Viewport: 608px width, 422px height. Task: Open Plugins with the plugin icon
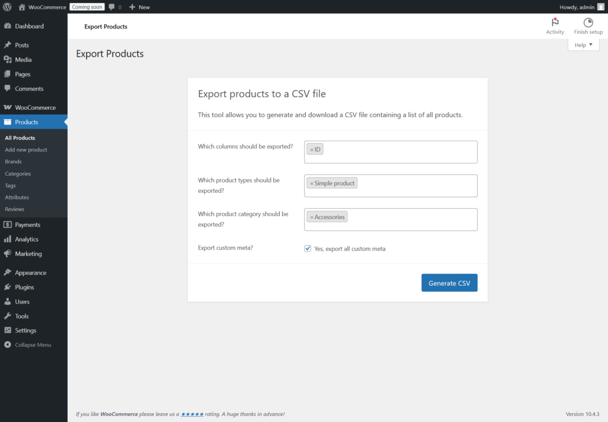8,287
